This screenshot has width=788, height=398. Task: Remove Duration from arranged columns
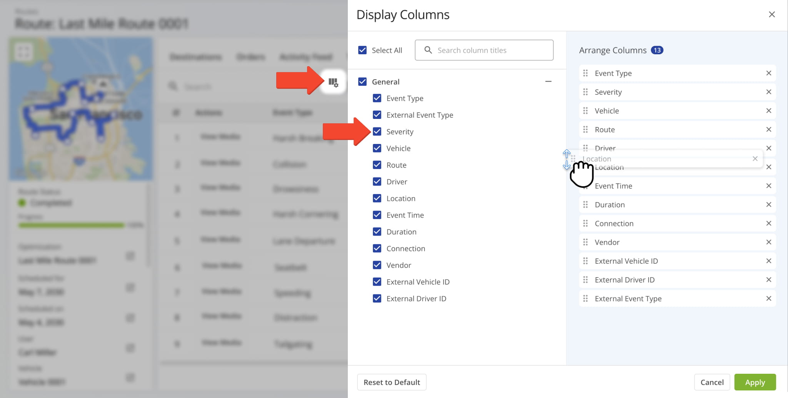point(769,205)
